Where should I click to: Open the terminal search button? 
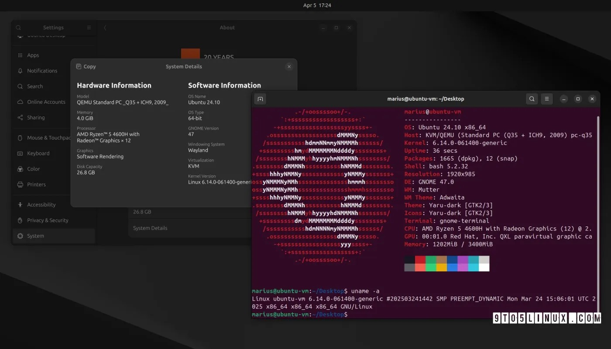[532, 99]
